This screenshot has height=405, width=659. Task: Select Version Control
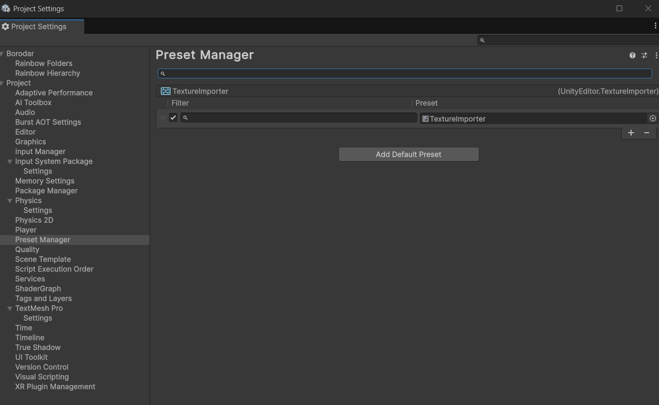pyautogui.click(x=42, y=367)
